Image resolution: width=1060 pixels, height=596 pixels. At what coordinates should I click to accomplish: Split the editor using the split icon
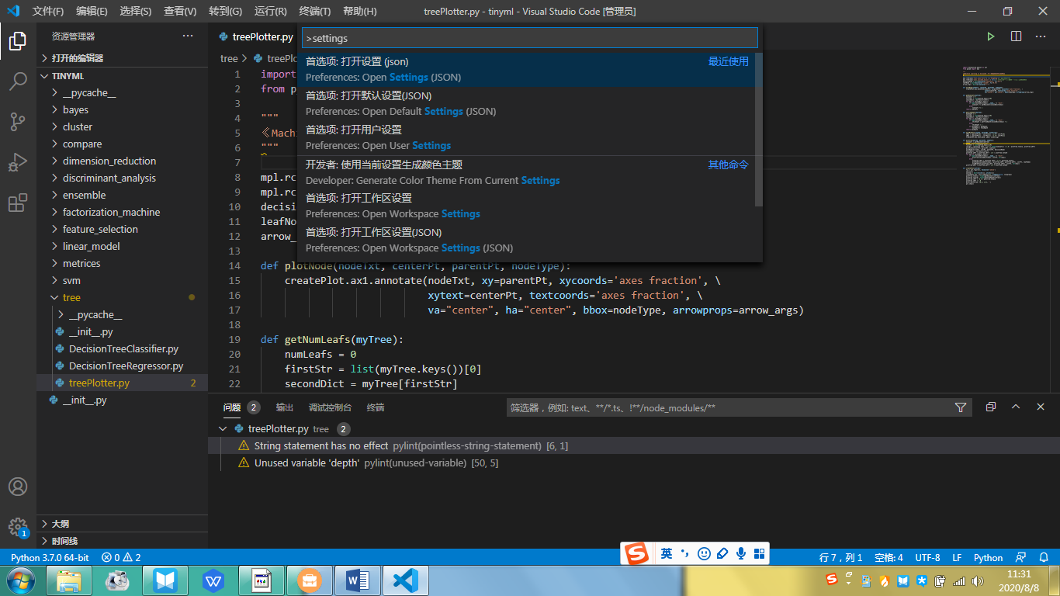point(1016,36)
